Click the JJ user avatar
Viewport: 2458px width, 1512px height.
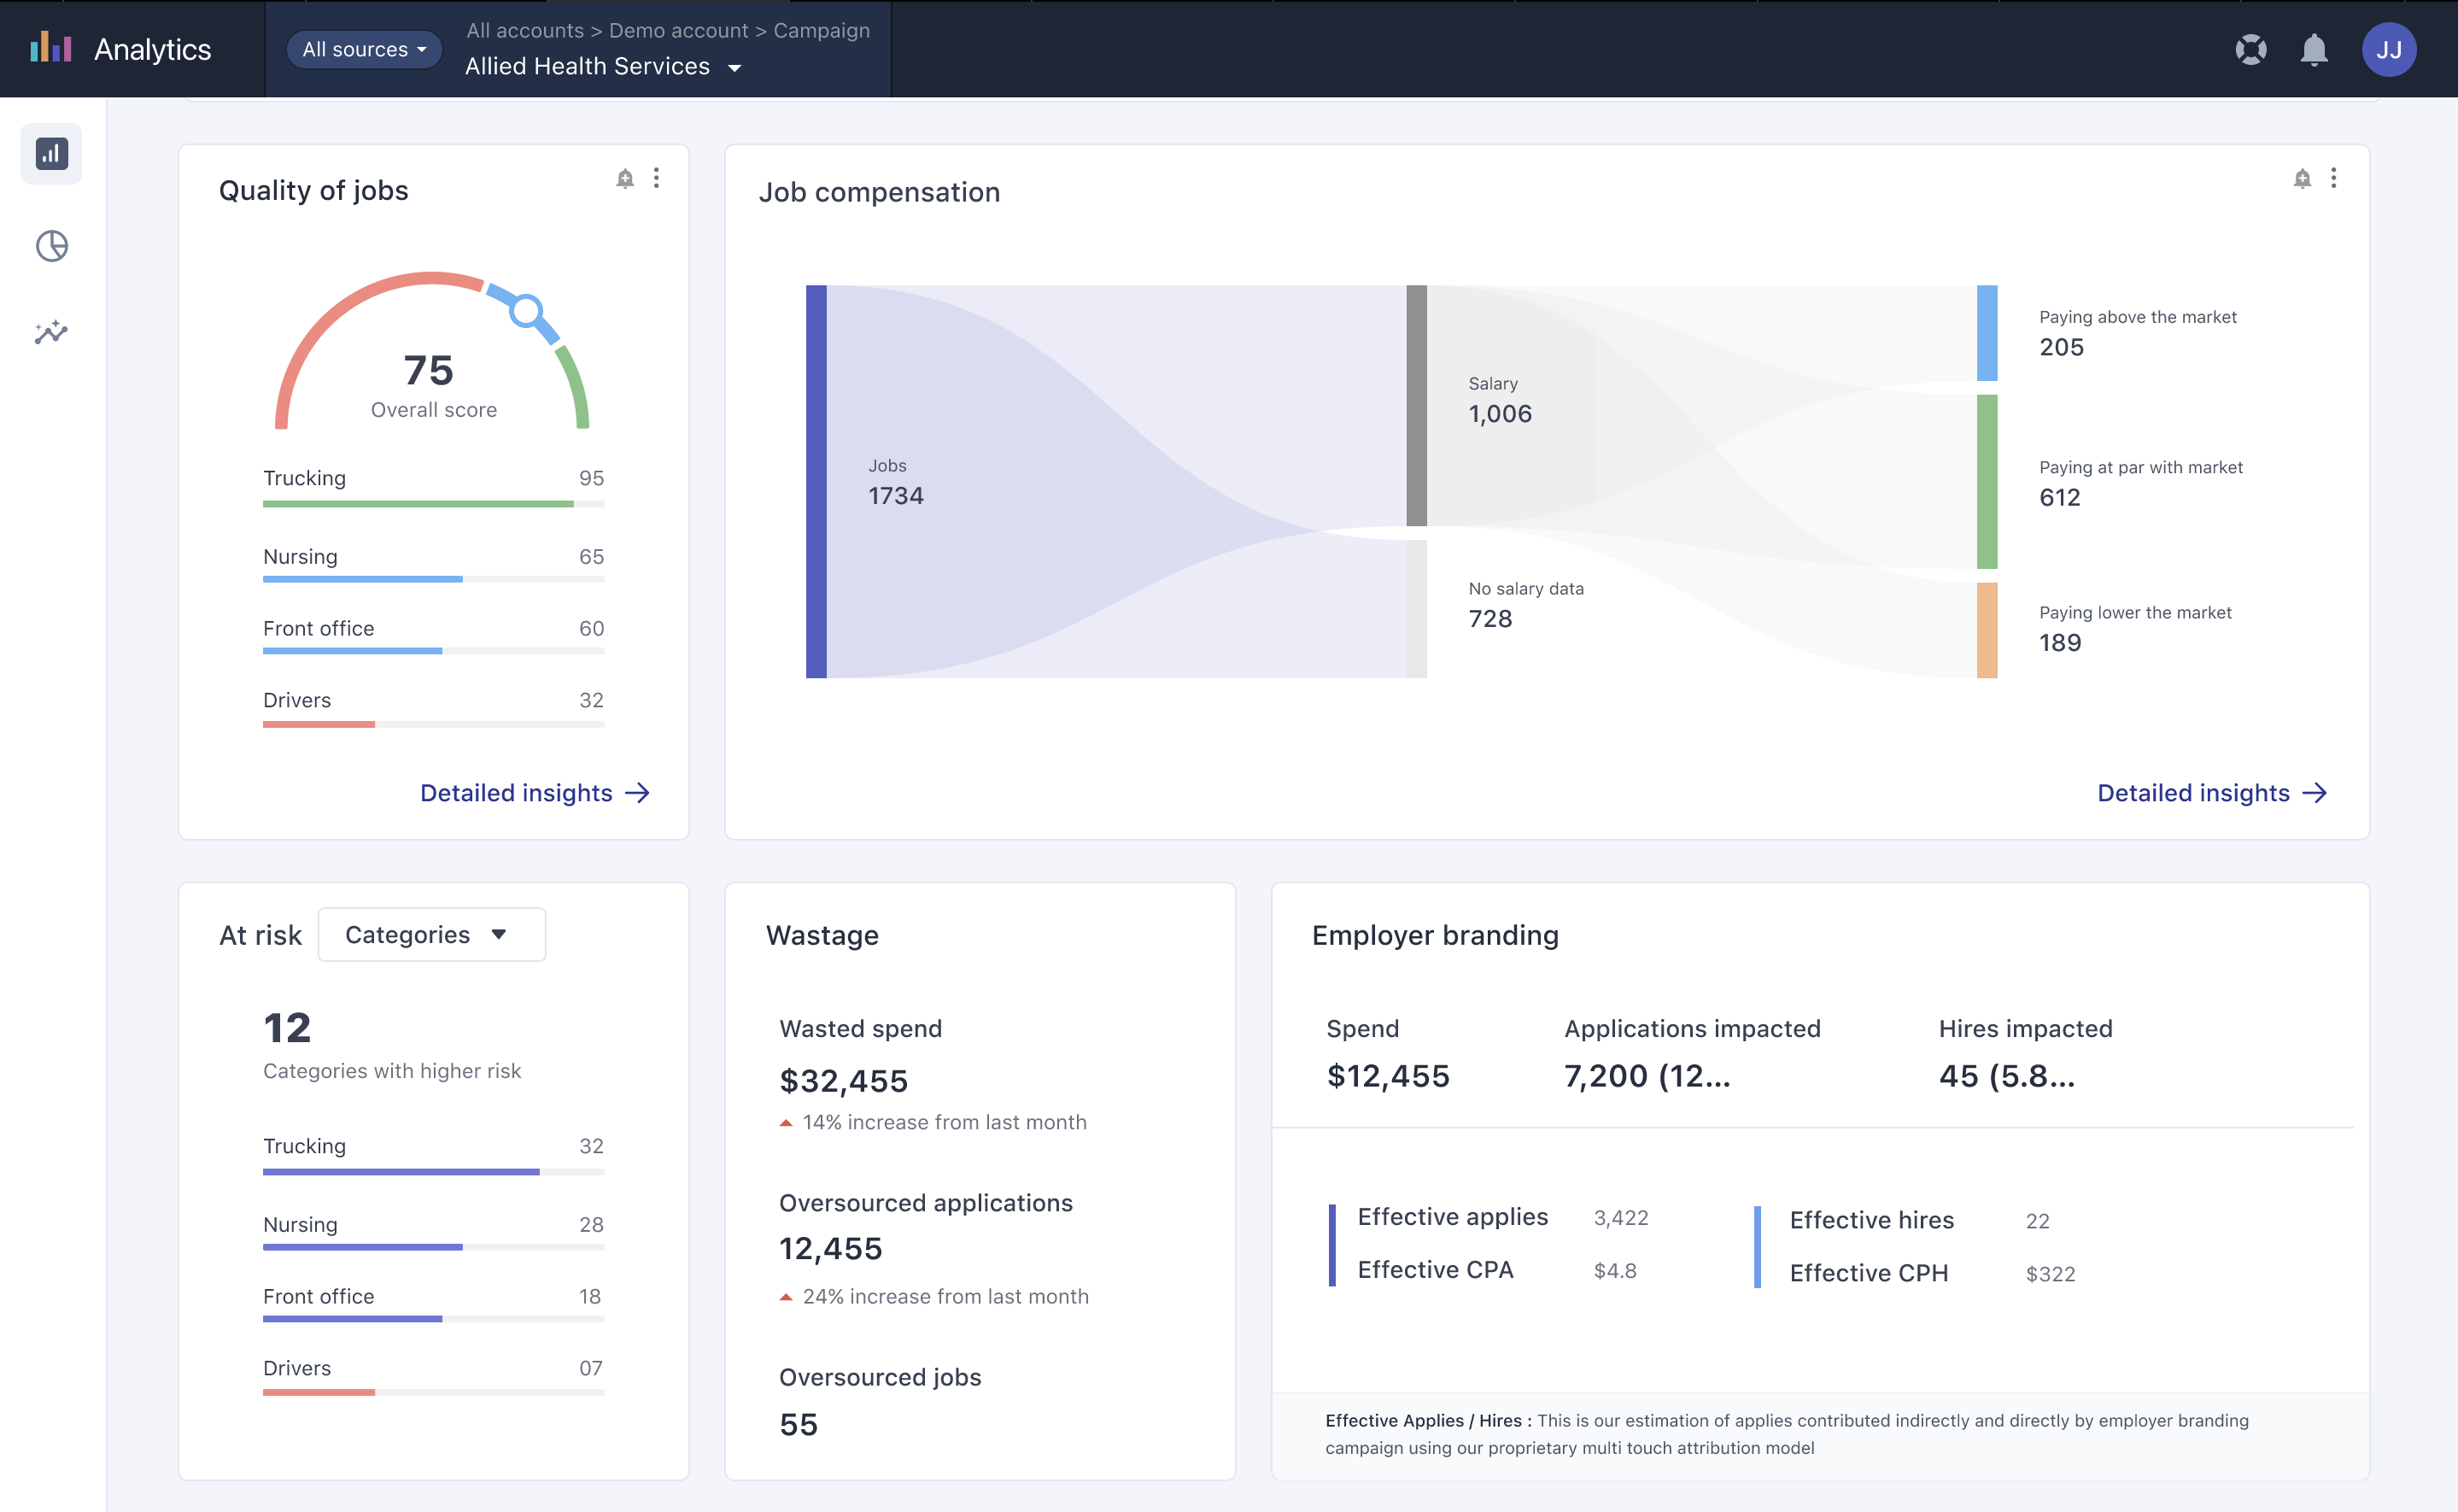(2388, 49)
